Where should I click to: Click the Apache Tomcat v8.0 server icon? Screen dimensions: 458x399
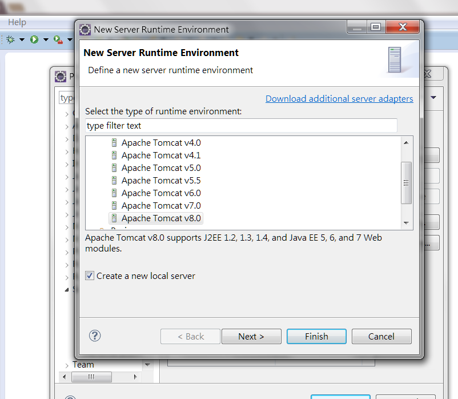tap(114, 218)
